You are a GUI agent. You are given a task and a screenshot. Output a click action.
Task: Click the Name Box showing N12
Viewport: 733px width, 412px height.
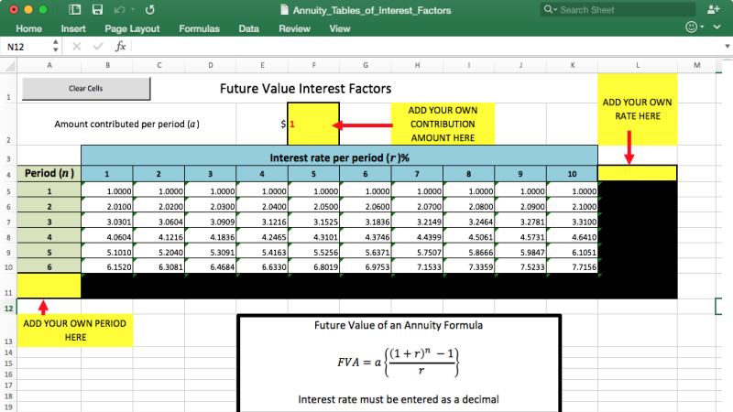[26, 47]
